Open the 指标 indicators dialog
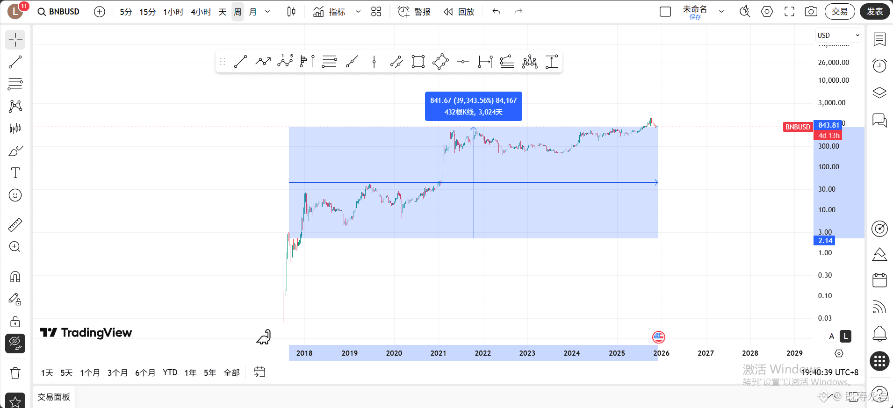 [x=330, y=12]
